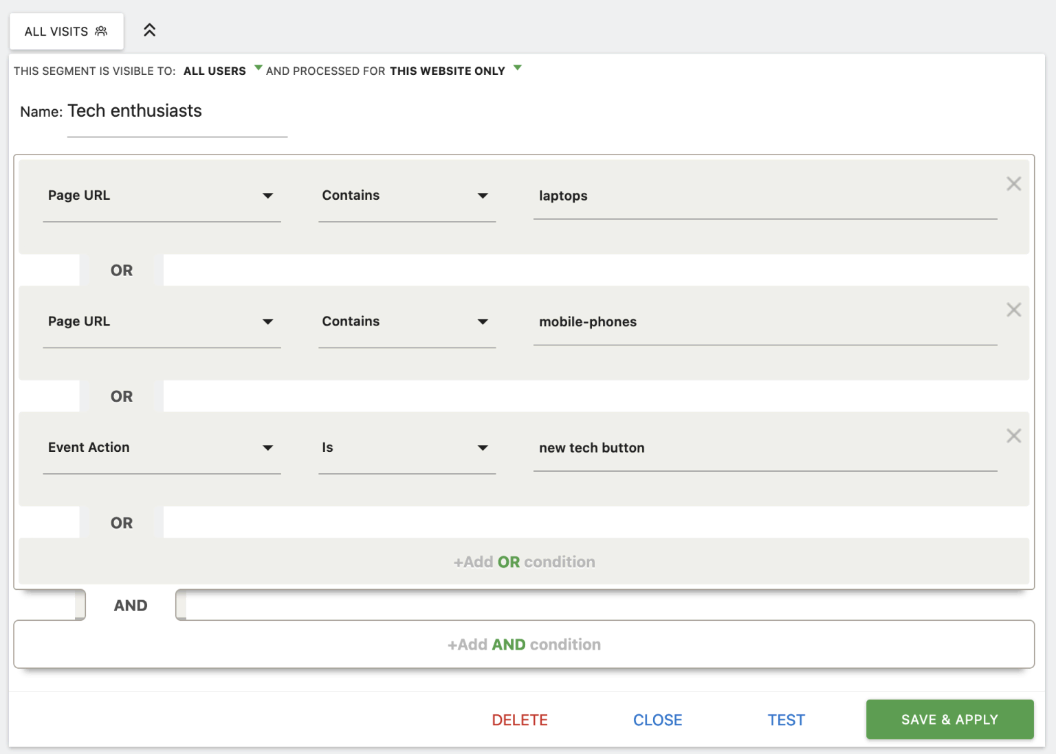Remove the mobile-phones condition via its X icon
This screenshot has height=754, width=1056.
click(x=1013, y=310)
